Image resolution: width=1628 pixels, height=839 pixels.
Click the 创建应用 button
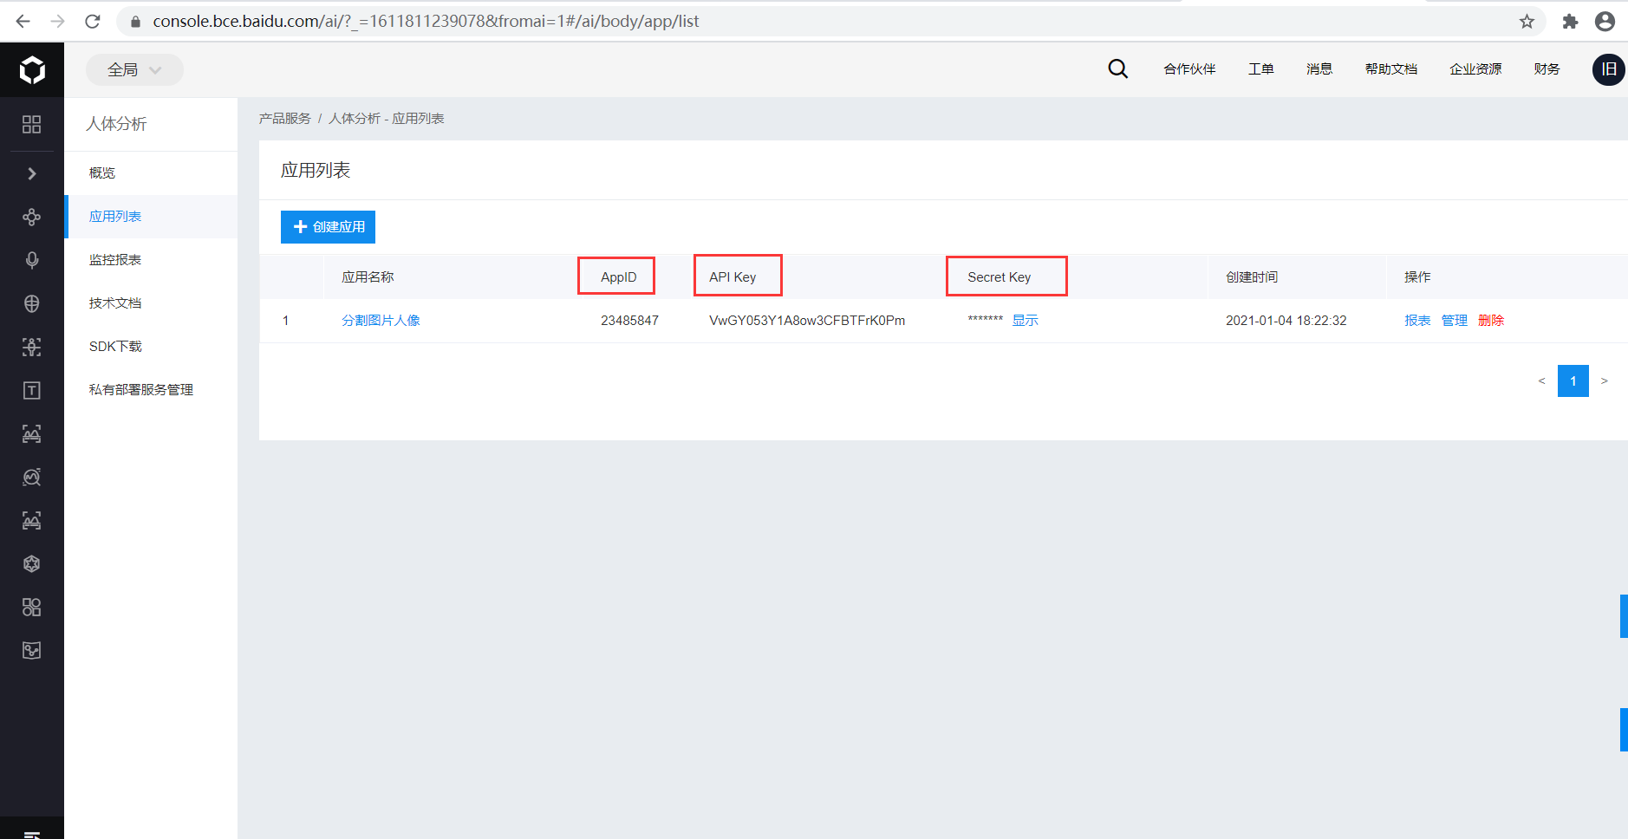(x=328, y=227)
